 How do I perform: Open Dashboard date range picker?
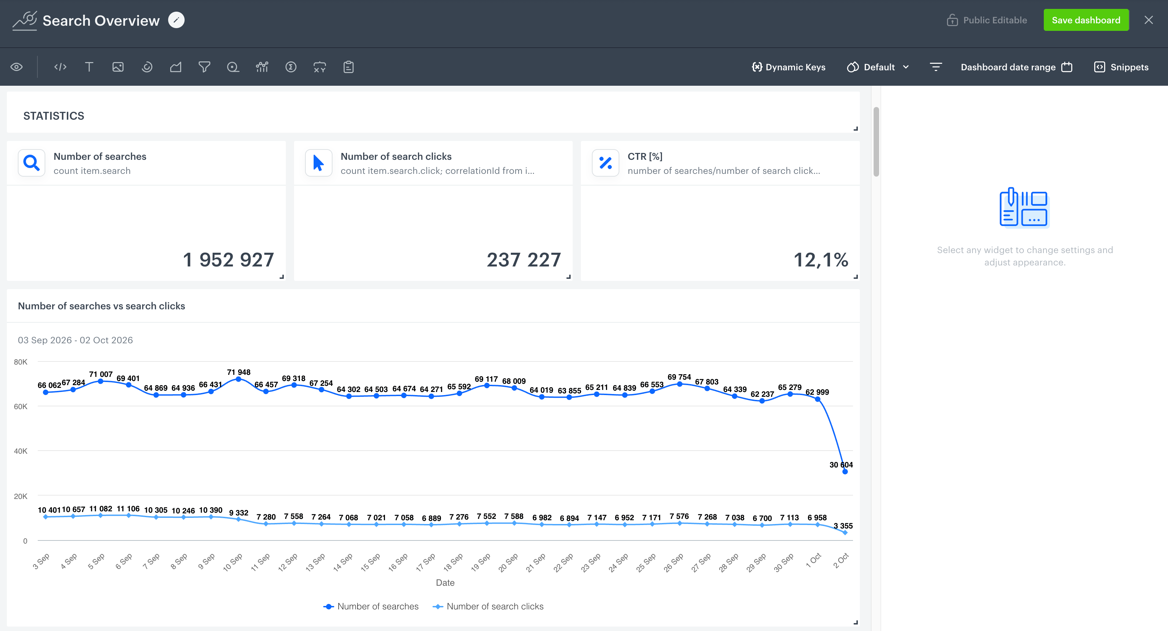tap(1017, 67)
